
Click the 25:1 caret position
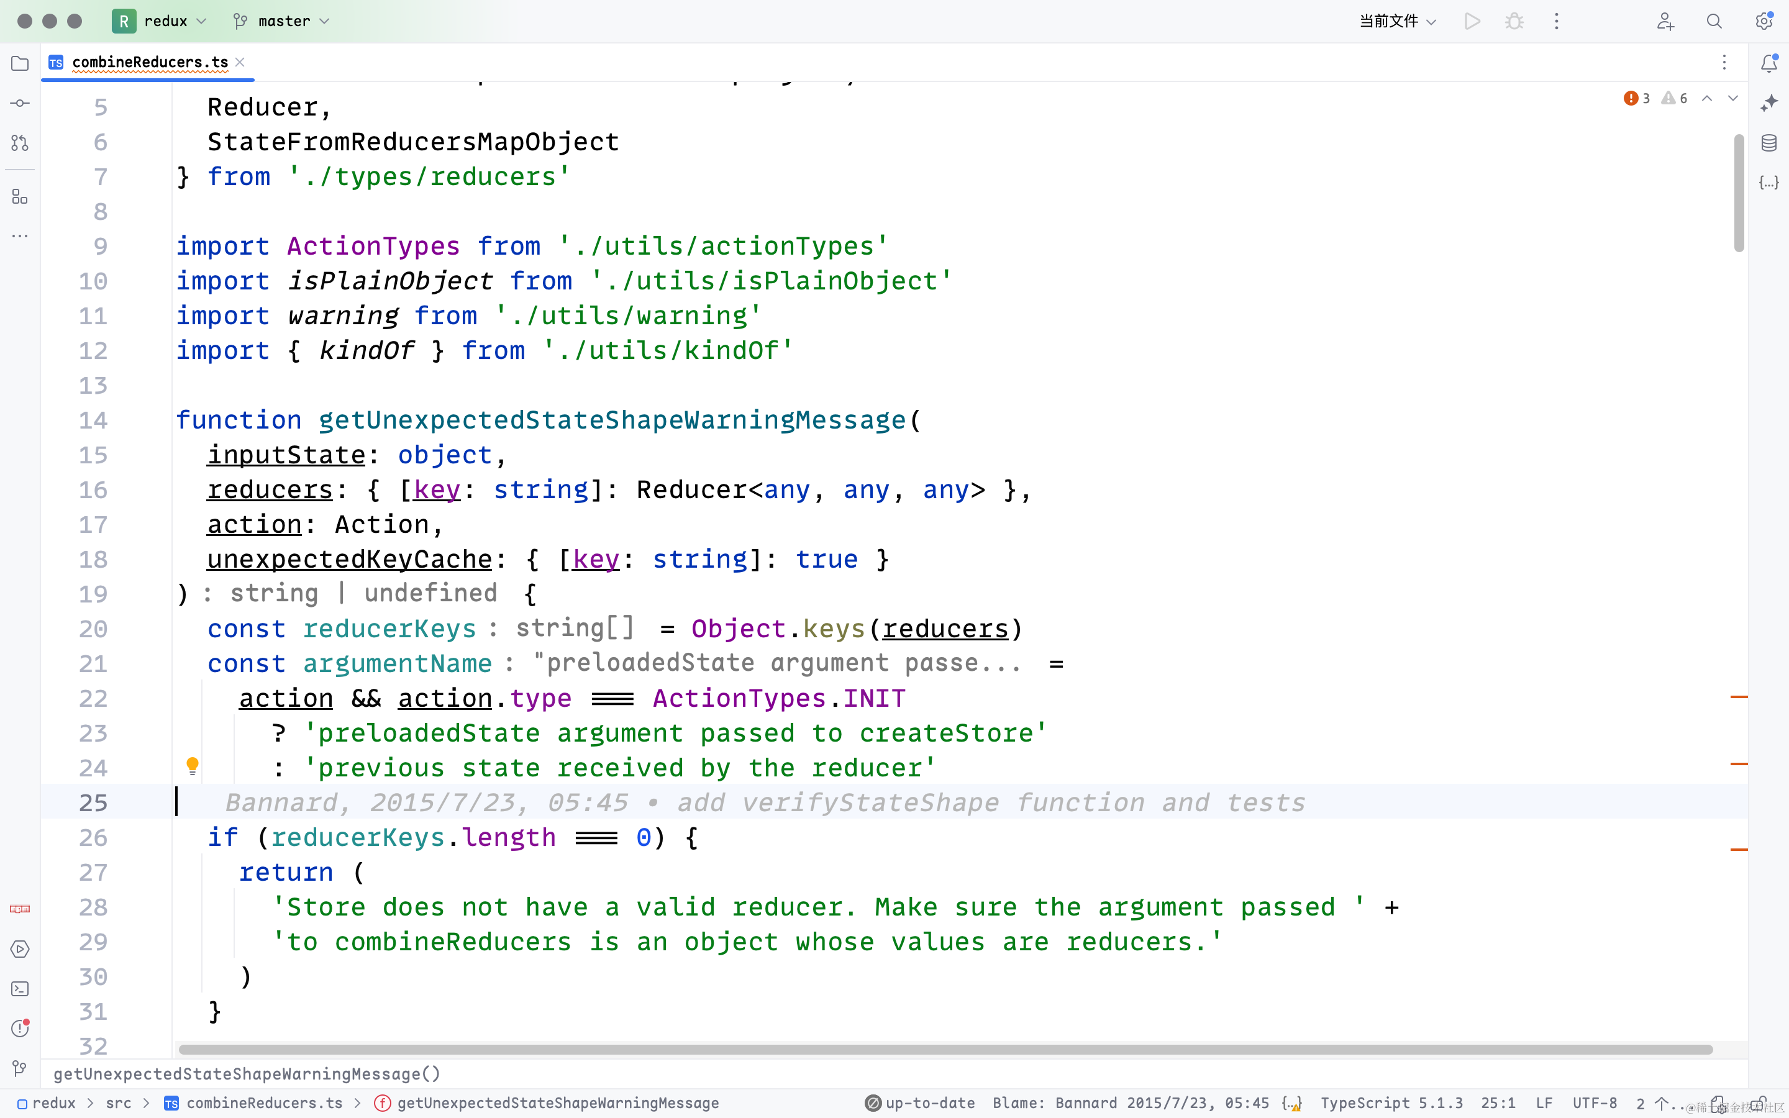pos(1498,1103)
